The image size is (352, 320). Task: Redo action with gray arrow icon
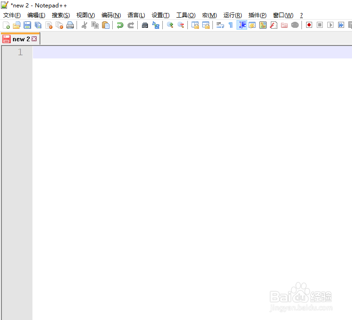[x=131, y=25]
